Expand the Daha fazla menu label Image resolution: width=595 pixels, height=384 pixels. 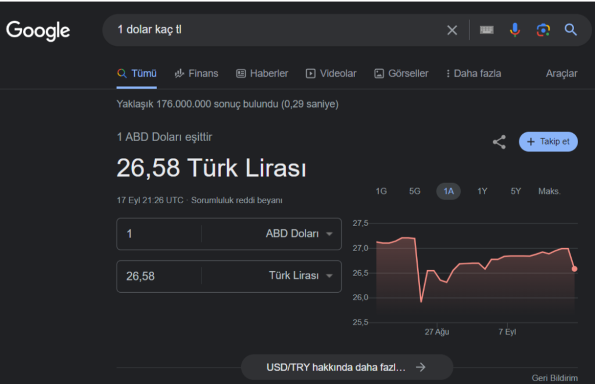click(x=478, y=73)
